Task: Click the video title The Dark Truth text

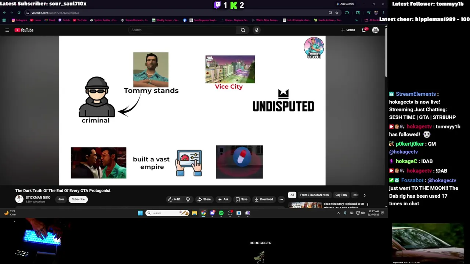Action: (x=63, y=191)
